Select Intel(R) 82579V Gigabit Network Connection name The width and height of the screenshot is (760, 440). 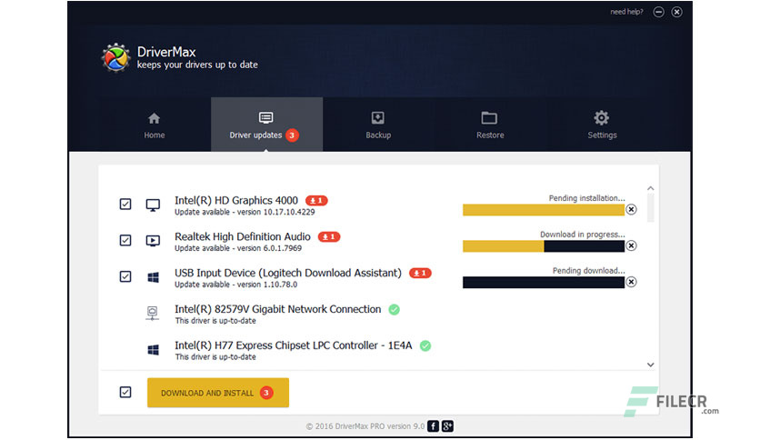[x=278, y=309]
